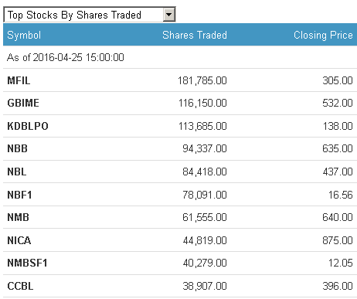
Task: Open the GBIME stock symbol link
Action: pos(23,103)
